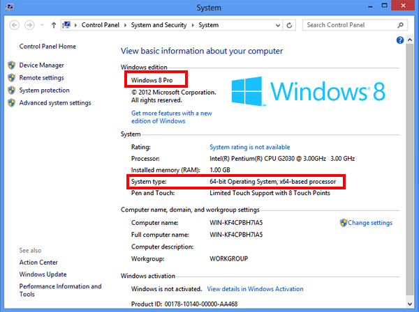Viewport: 419px width, 312px height.
Task: Select Limited Touch Support with 8 Touch Points
Action: tap(270, 193)
